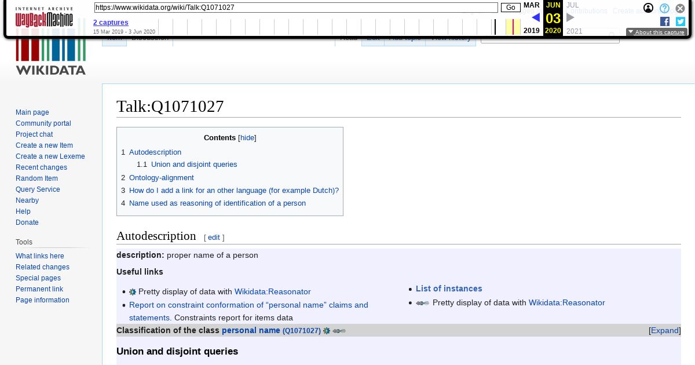
Task: Open Wikidata:Reasonator link in left column
Action: (x=272, y=292)
